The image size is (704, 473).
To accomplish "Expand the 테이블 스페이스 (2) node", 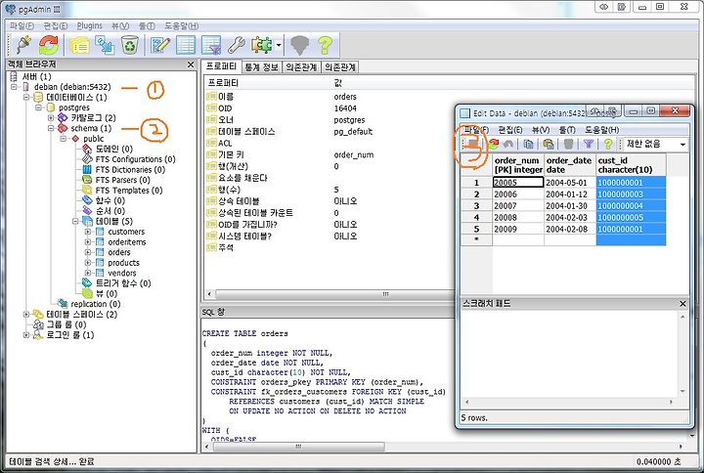I will click(26, 314).
